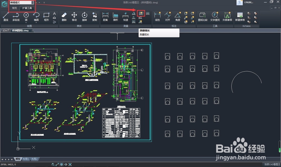Click the 移动 move tool

click(x=74, y=17)
